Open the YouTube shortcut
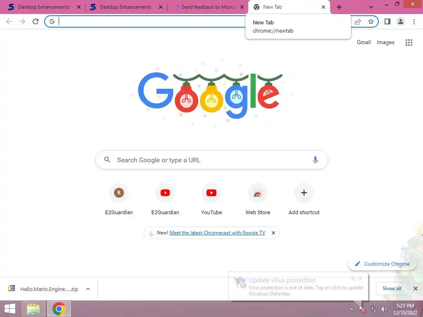The image size is (423, 317). (211, 199)
